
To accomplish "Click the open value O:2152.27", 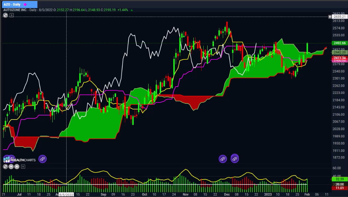I will pos(61,10).
